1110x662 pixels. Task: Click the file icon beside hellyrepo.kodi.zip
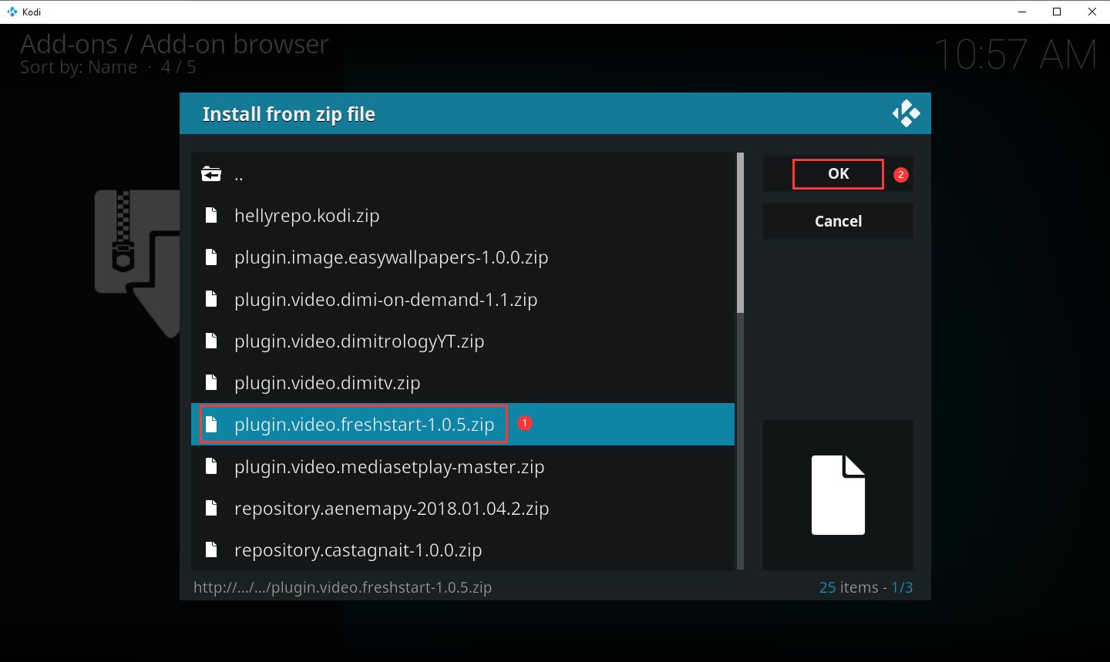coord(212,215)
